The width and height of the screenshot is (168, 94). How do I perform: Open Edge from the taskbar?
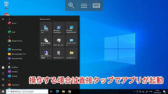click(x=57, y=91)
